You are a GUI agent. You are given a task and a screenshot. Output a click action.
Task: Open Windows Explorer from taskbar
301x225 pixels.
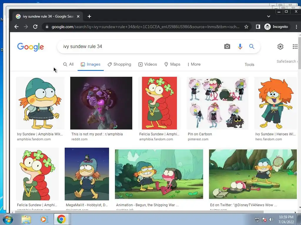click(x=26, y=219)
